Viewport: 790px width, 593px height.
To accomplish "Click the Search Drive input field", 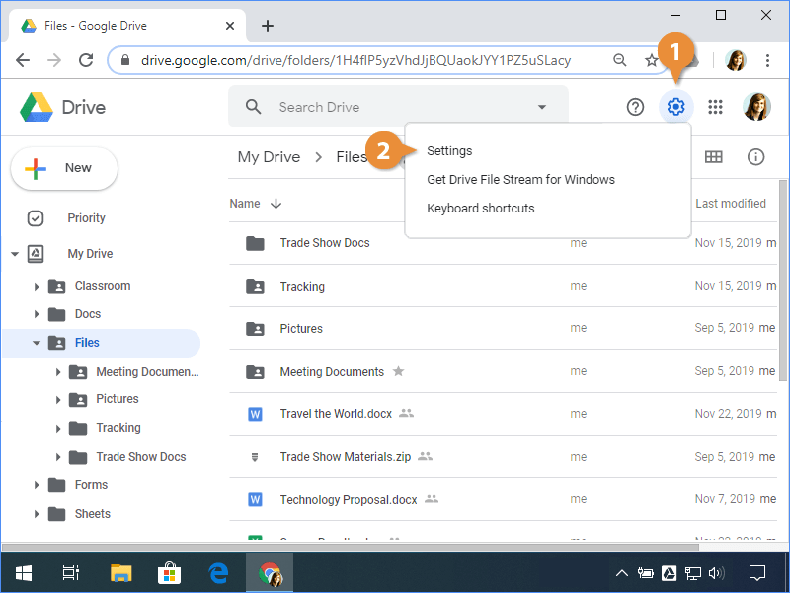I will pos(395,107).
